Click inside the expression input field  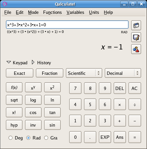(x=67, y=25)
